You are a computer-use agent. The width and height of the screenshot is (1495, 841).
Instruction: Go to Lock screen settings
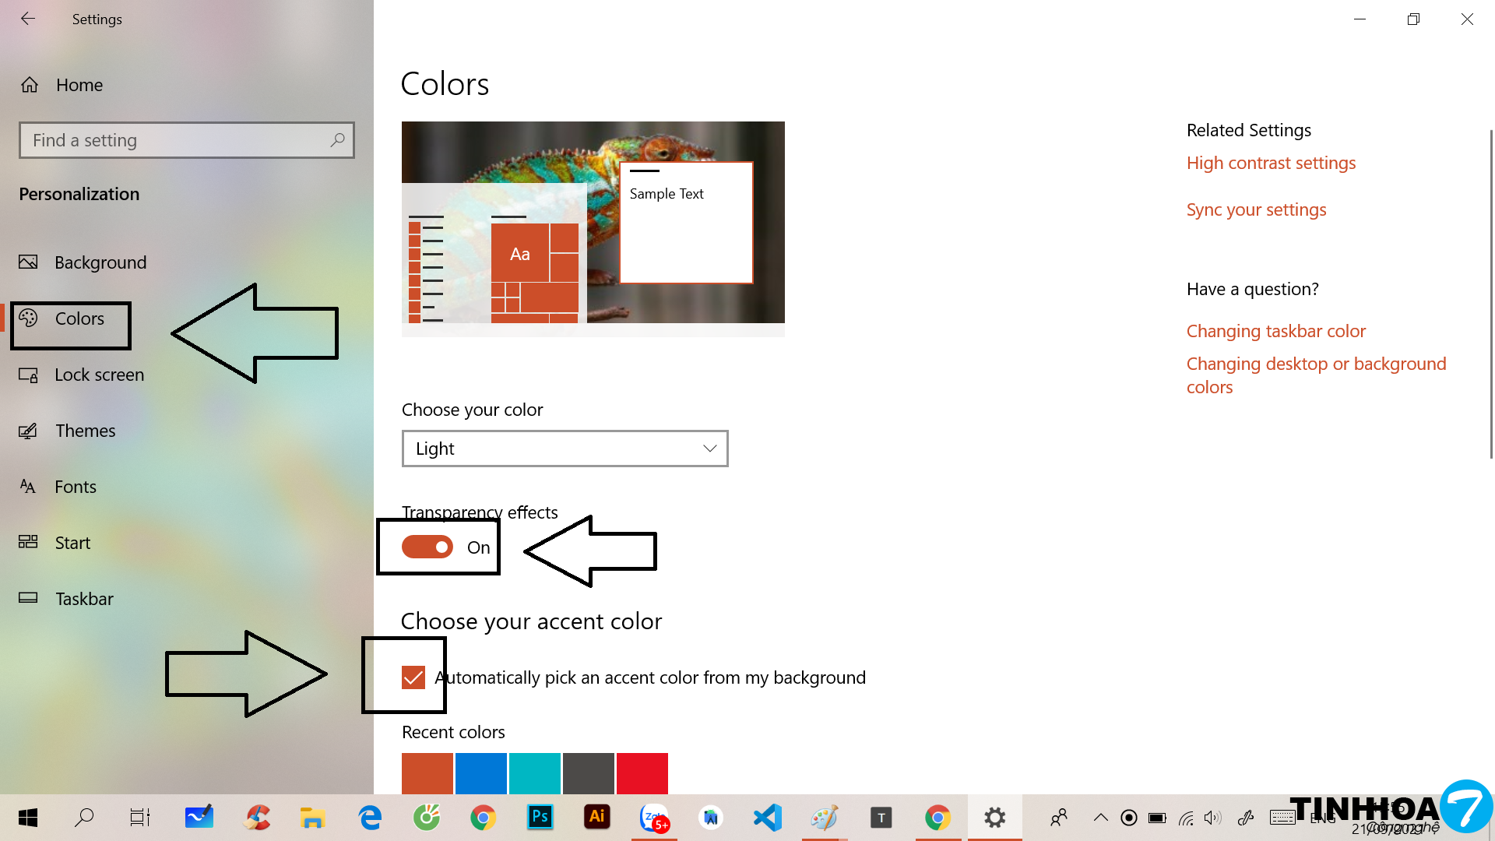(x=99, y=375)
